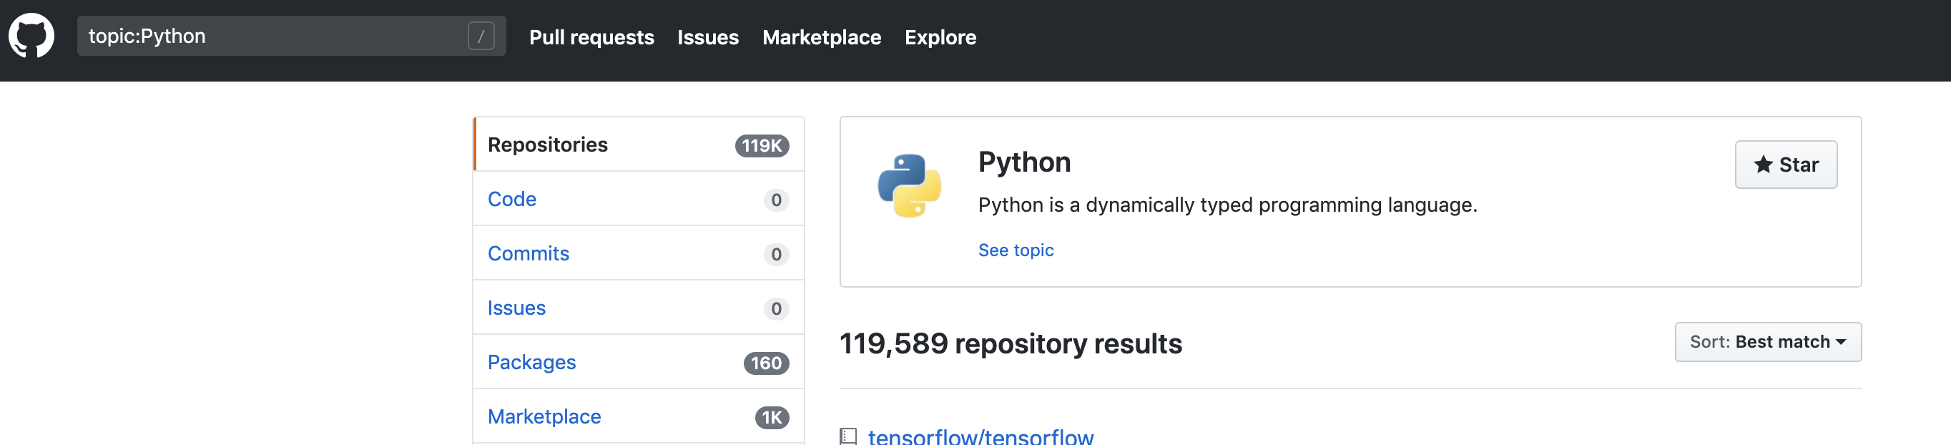Open Marketplace in the top navigation
Image resolution: width=1951 pixels, height=445 pixels.
pos(821,37)
